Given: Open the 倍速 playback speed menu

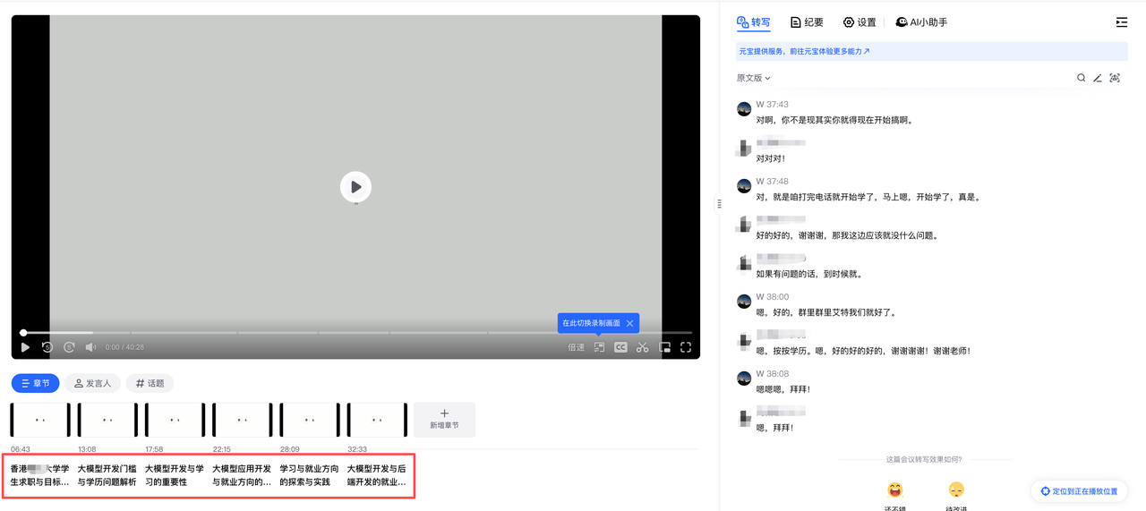Looking at the screenshot, I should [x=576, y=347].
